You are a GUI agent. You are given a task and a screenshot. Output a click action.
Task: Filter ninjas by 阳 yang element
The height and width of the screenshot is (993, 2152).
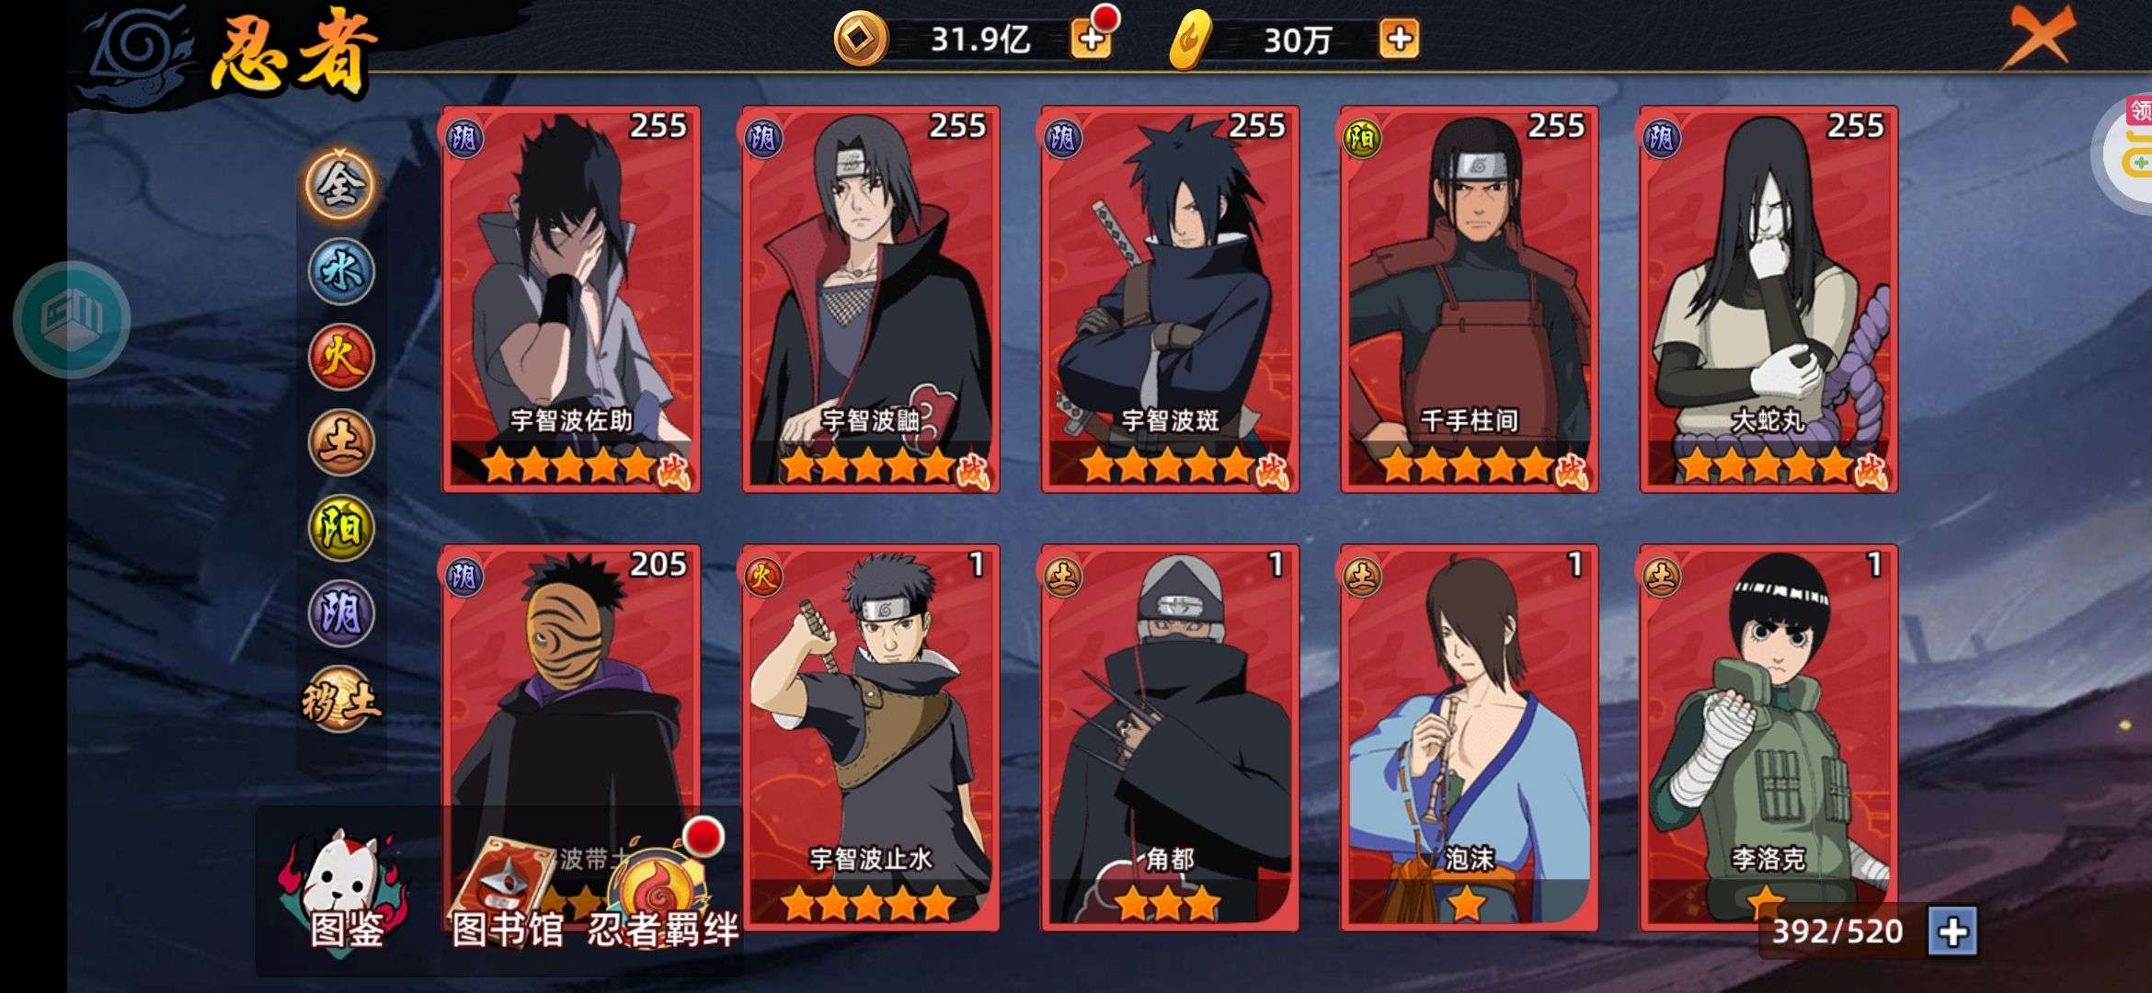coord(340,528)
